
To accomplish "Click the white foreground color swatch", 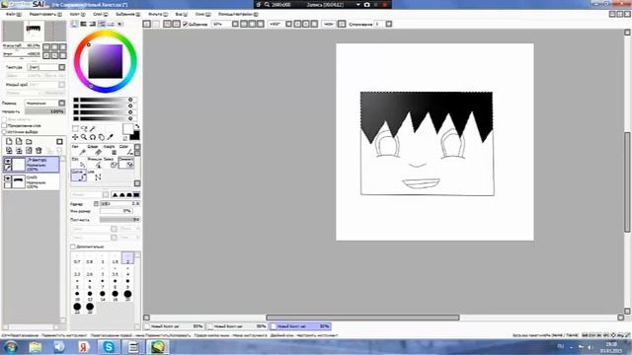I will click(127, 129).
